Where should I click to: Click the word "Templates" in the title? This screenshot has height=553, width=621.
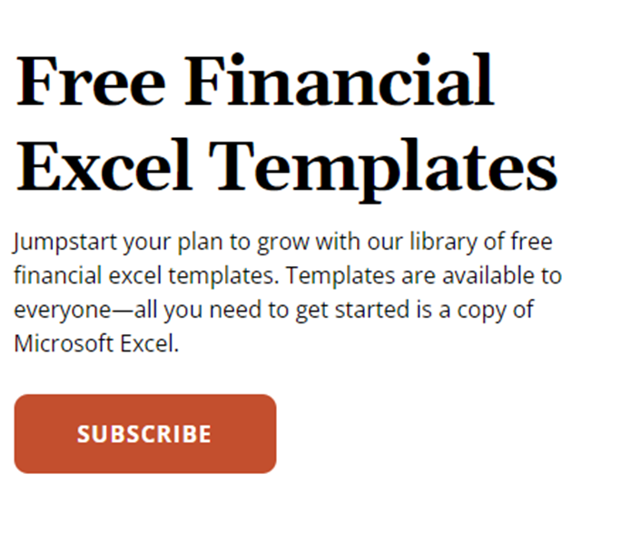click(383, 170)
